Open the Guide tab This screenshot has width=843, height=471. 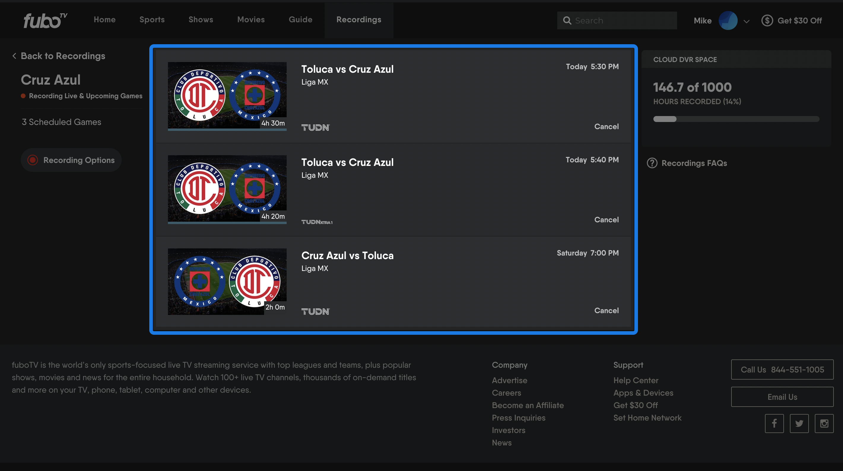300,20
